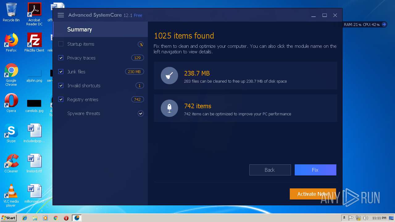
Task: Open Skype desktop icon
Action: click(x=11, y=133)
